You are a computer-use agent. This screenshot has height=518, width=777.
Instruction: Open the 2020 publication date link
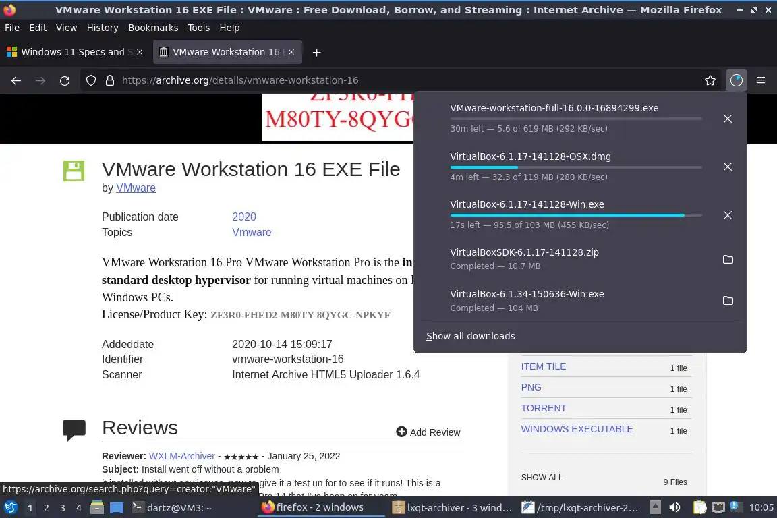(x=243, y=217)
